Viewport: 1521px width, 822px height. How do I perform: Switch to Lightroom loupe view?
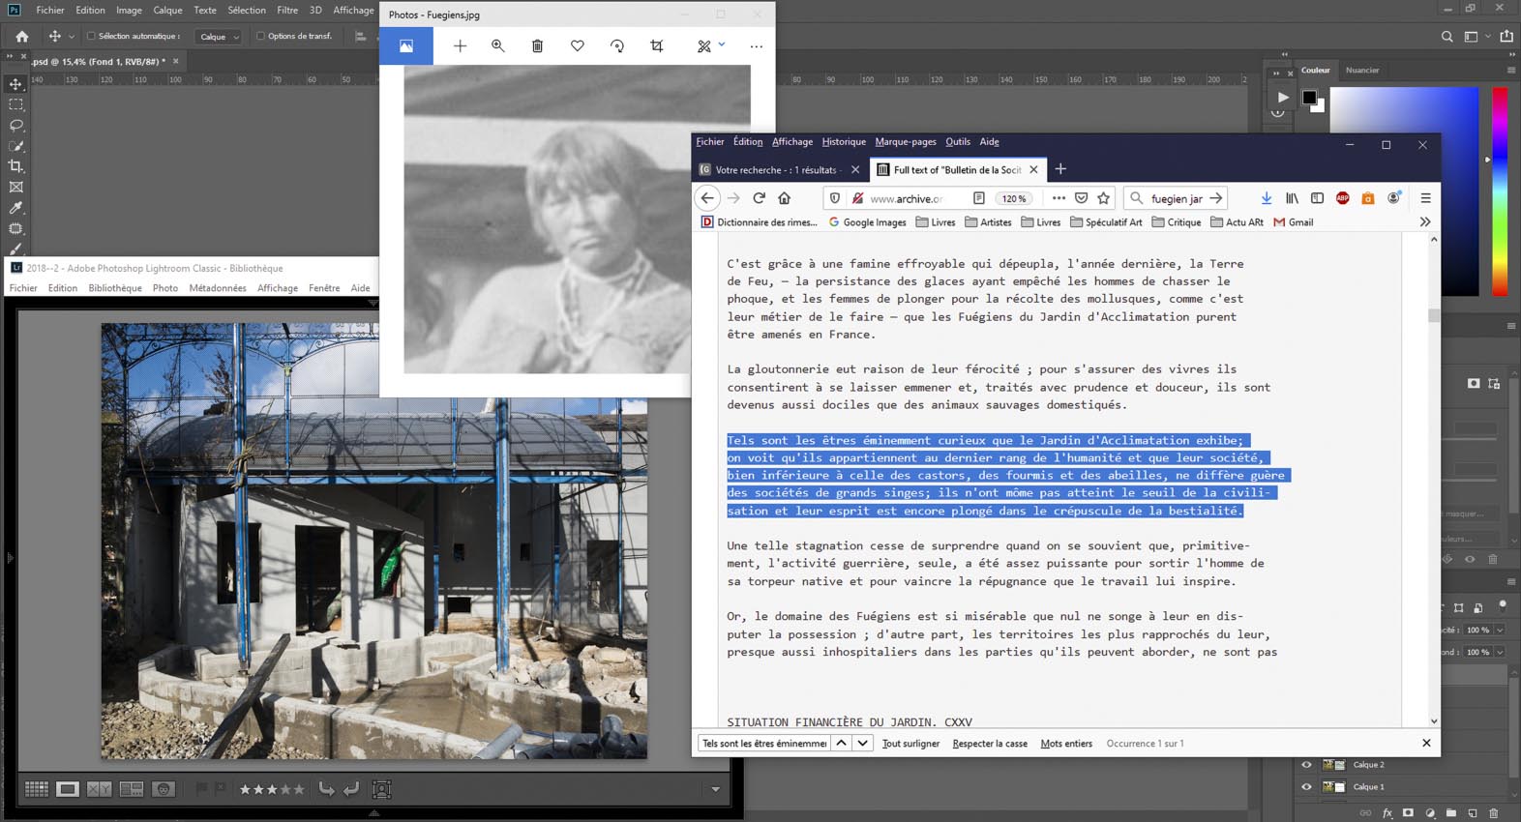(x=68, y=789)
